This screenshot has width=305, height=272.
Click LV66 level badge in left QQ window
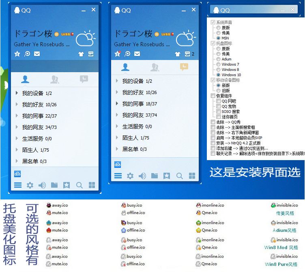coord(67,34)
